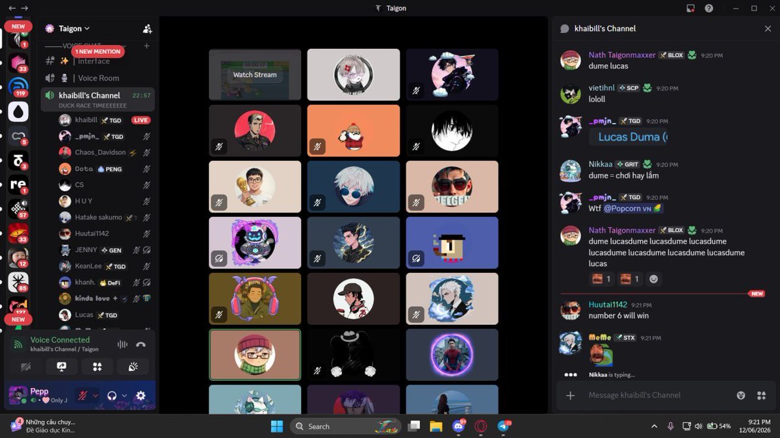Click the green-outlined speaking user tile
Image resolution: width=780 pixels, height=438 pixels.
pyautogui.click(x=255, y=354)
